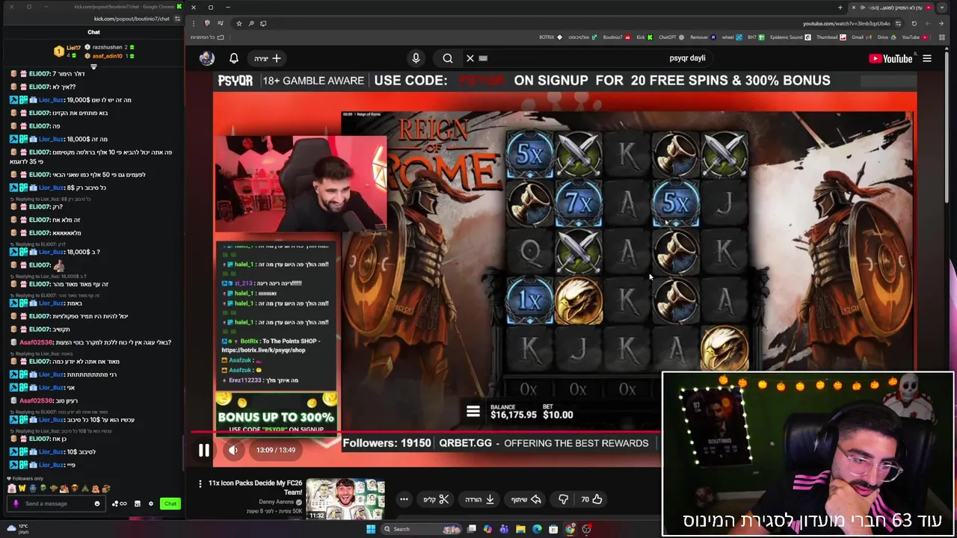The image size is (957, 538).
Task: Open the chat settings gear icon
Action: pos(151,504)
